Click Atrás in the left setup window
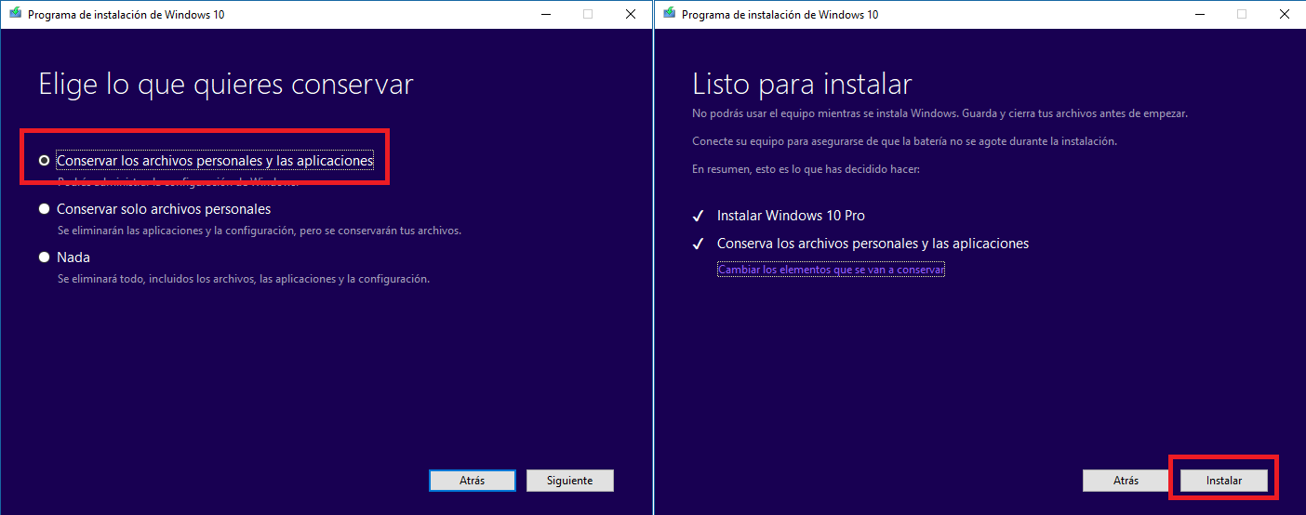 click(472, 481)
